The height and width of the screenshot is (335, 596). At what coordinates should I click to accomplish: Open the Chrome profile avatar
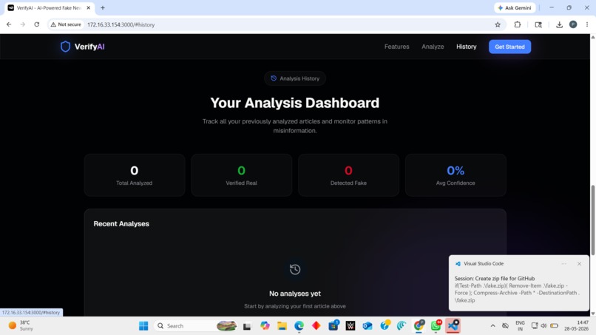[573, 24]
